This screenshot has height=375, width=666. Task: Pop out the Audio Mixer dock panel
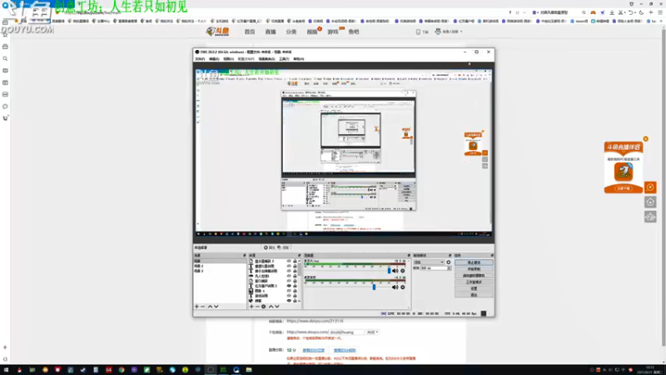pos(409,256)
